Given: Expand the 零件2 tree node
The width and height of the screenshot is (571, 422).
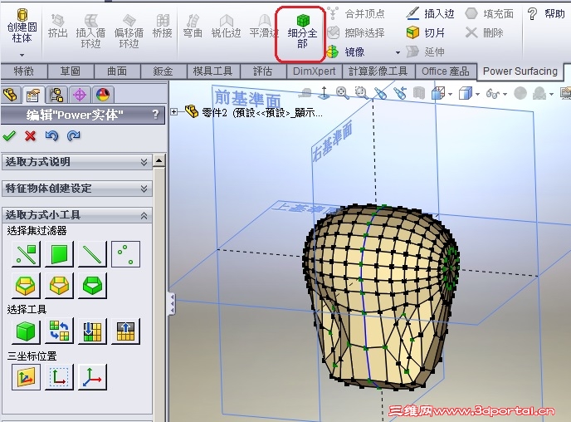Looking at the screenshot, I should pyautogui.click(x=174, y=112).
